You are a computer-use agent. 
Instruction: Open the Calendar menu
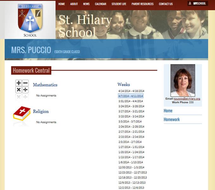[101, 4]
